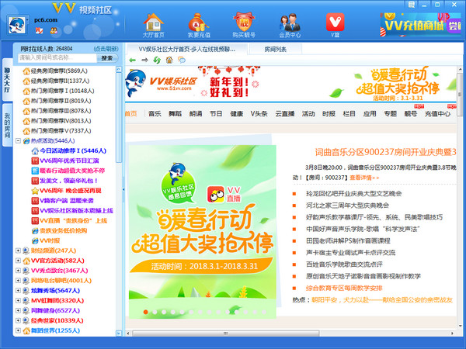Viewport: 466px width, 349px height.
Task: Open the 查看详情>> link
Action: [364, 178]
